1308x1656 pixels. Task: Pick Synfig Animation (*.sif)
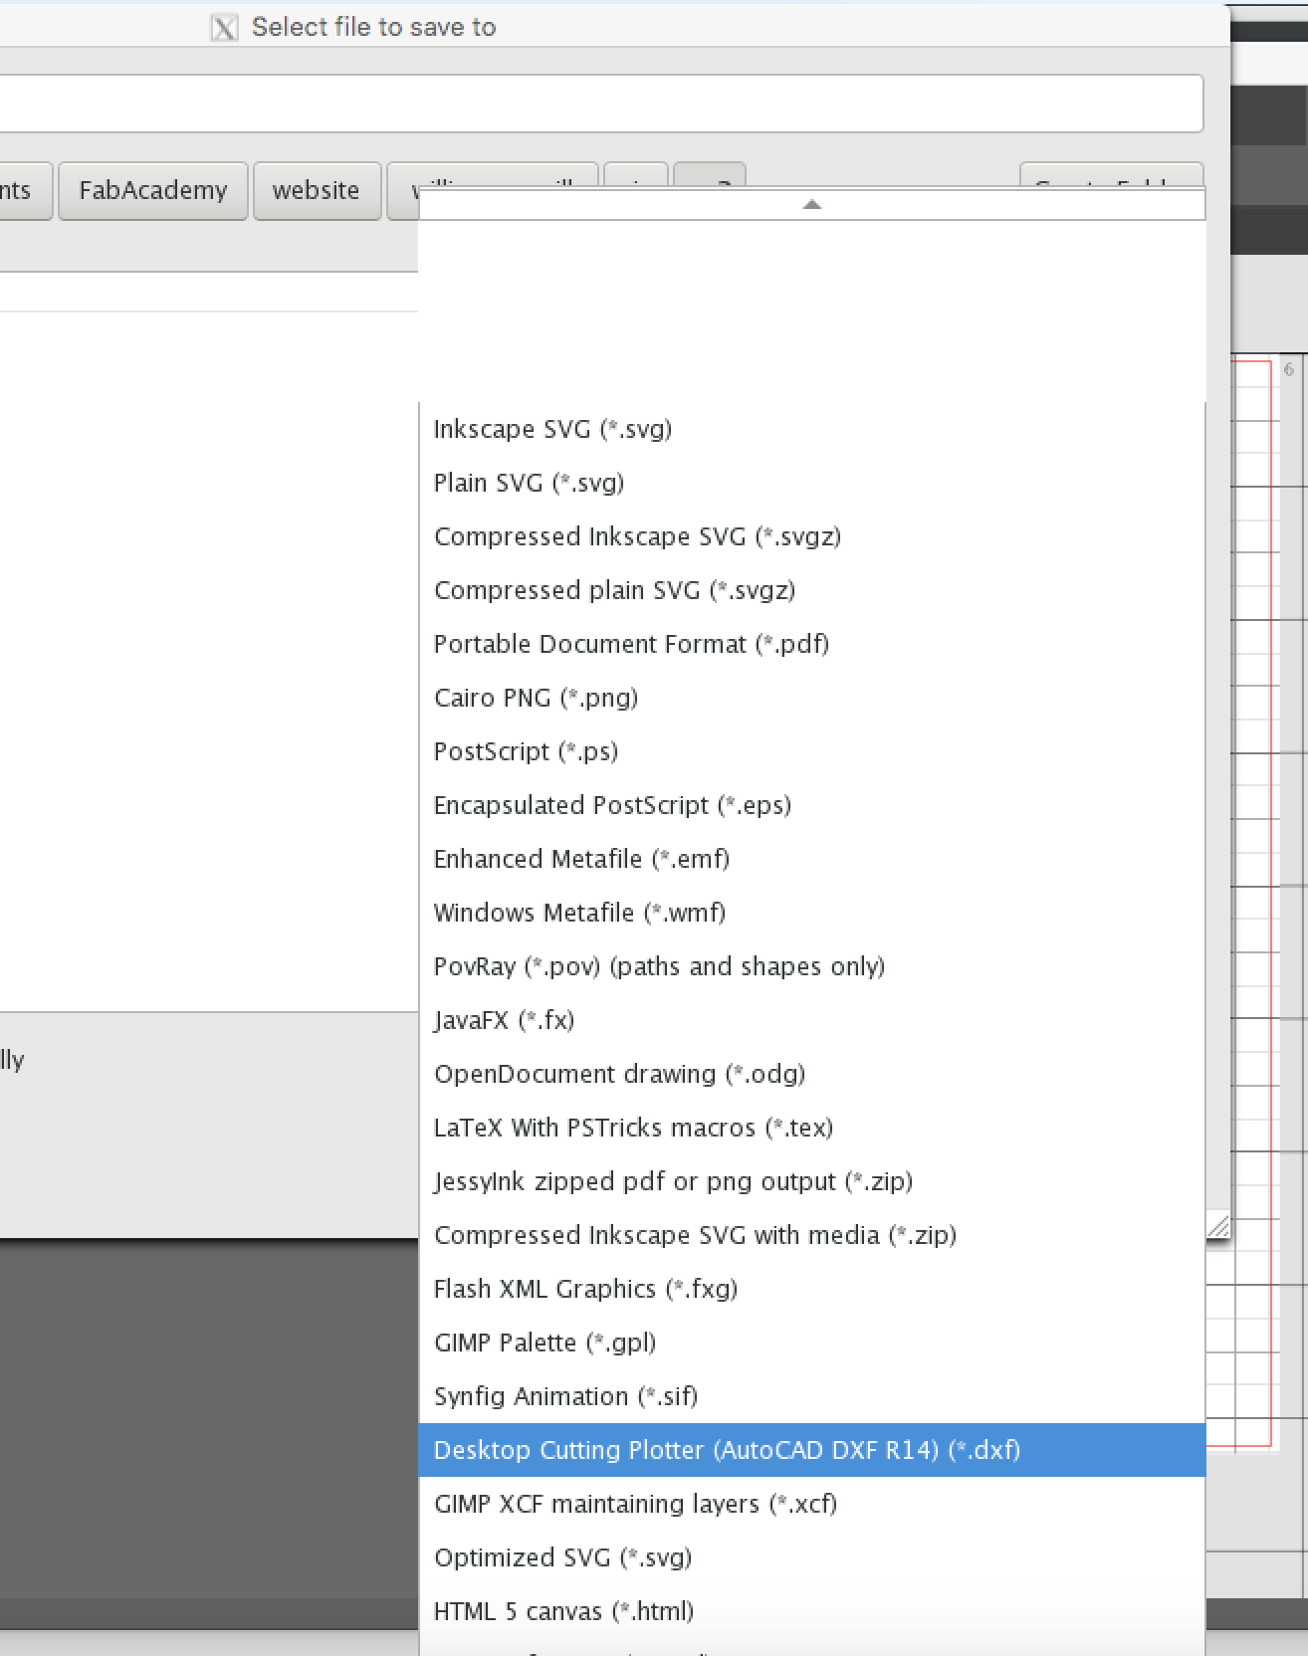point(811,1396)
